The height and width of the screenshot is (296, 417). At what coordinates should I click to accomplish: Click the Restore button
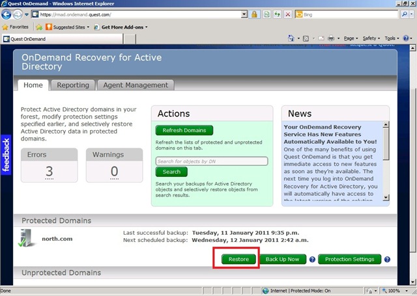coord(238,259)
